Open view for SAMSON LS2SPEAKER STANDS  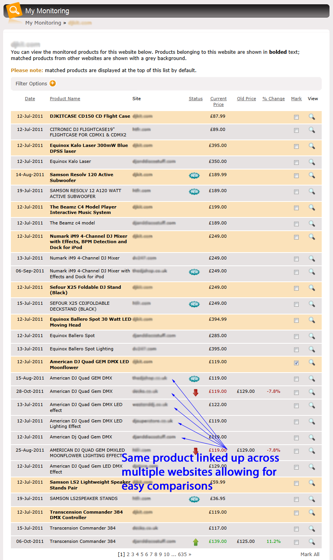[x=312, y=499]
